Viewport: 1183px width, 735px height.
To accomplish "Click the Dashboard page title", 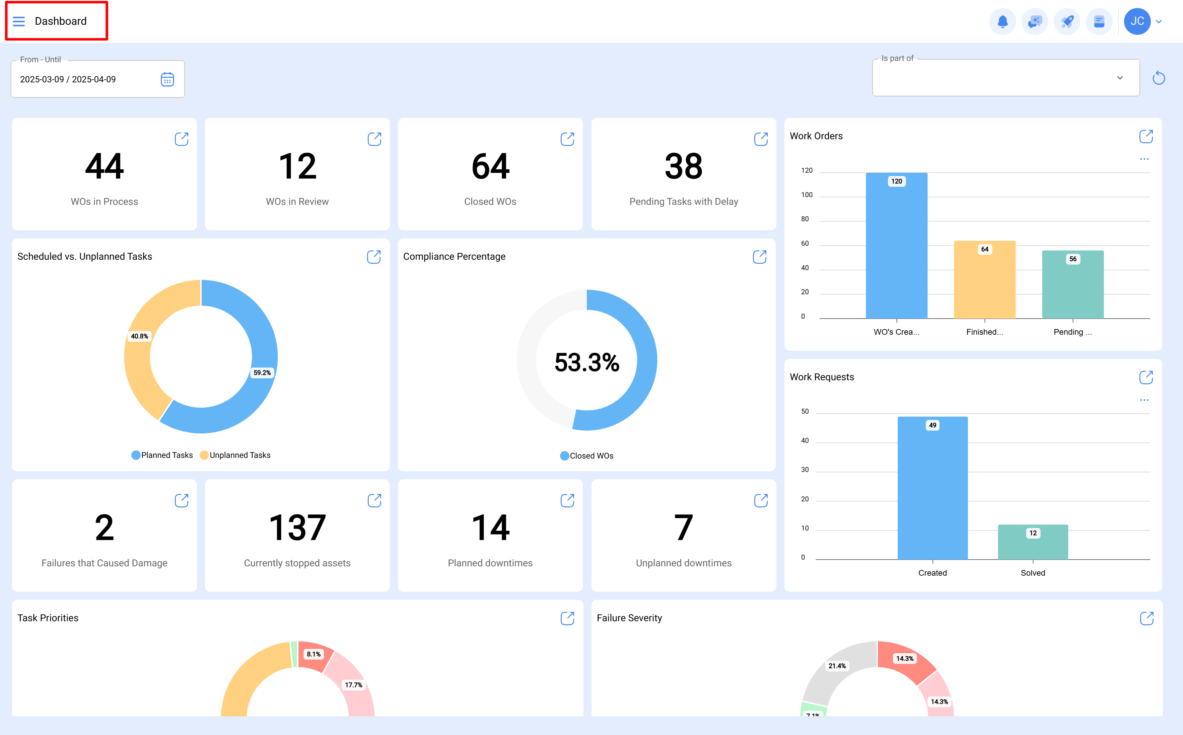I will [x=61, y=21].
